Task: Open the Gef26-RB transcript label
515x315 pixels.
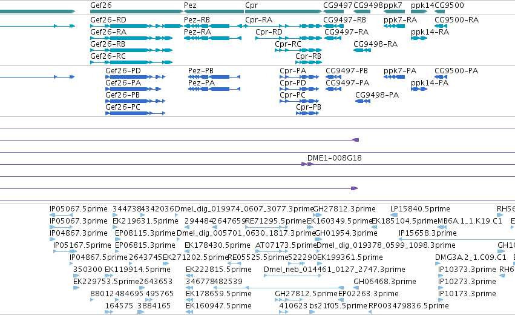Action: (x=108, y=44)
